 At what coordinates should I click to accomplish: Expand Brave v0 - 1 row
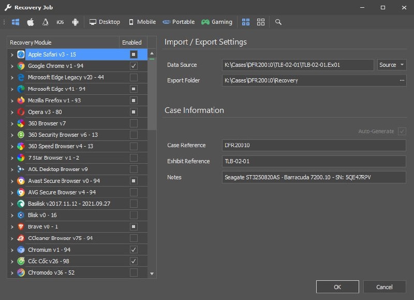pyautogui.click(x=12, y=227)
